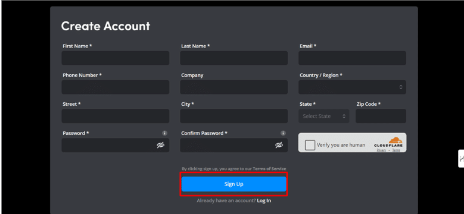Follow the Log In link
This screenshot has height=214, width=464.
(x=264, y=201)
